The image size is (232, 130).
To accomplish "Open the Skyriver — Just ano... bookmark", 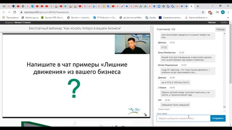I will click(79, 18).
